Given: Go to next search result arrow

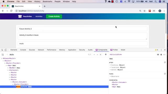Looking at the screenshot, I should (x=97, y=55).
